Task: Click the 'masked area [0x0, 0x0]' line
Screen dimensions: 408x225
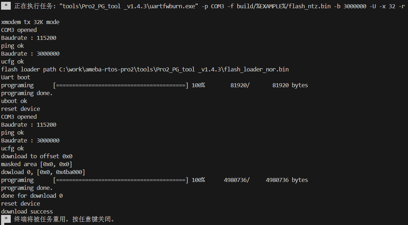Action: pos(37,164)
